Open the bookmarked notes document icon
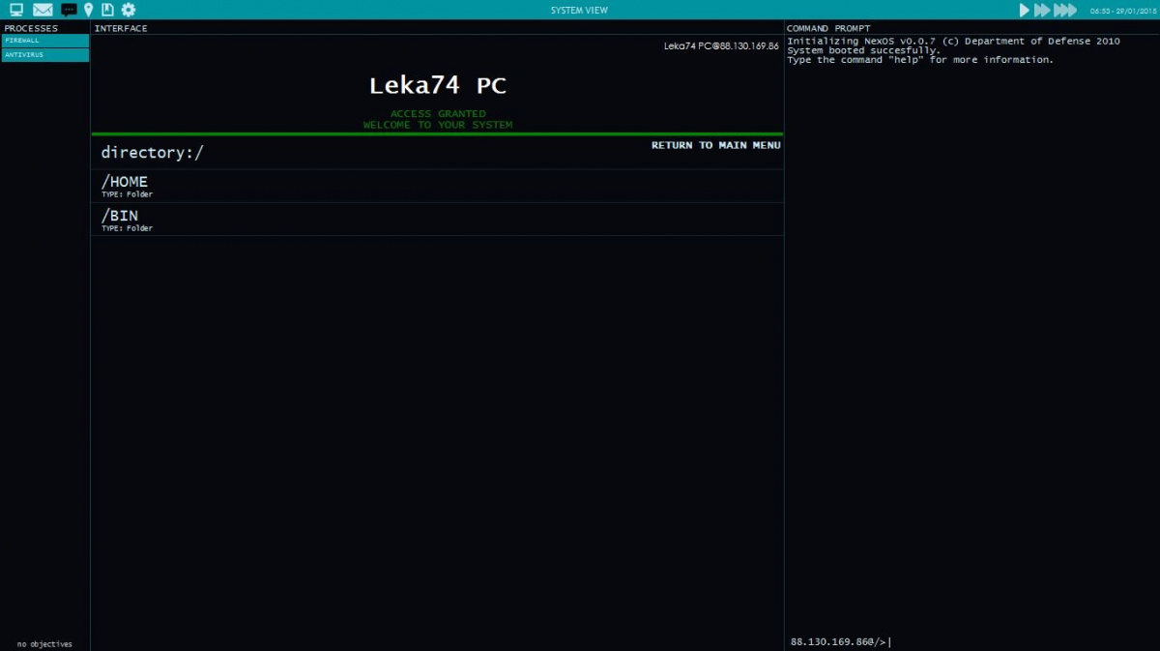 (107, 10)
